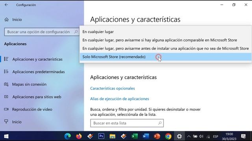Open network Wi-Fi tray icon
Image resolution: width=252 pixels, height=141 pixels.
(208, 137)
